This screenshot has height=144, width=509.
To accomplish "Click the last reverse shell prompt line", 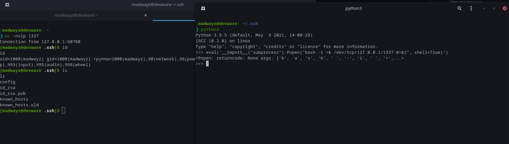I will point(33,111).
